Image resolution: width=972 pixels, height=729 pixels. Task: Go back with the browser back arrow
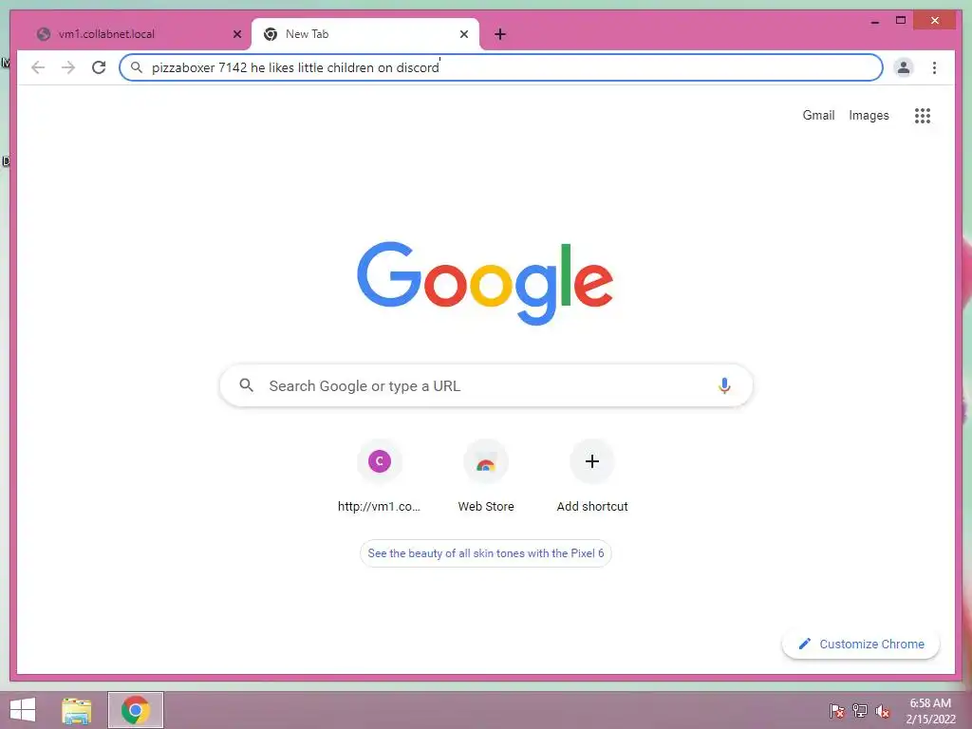point(38,67)
